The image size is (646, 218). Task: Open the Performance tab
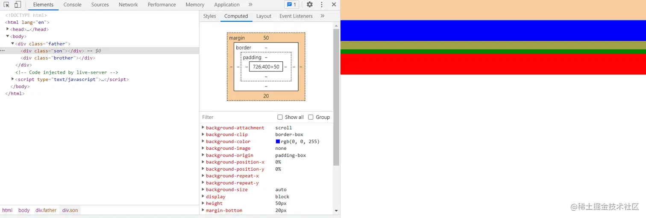tap(161, 5)
